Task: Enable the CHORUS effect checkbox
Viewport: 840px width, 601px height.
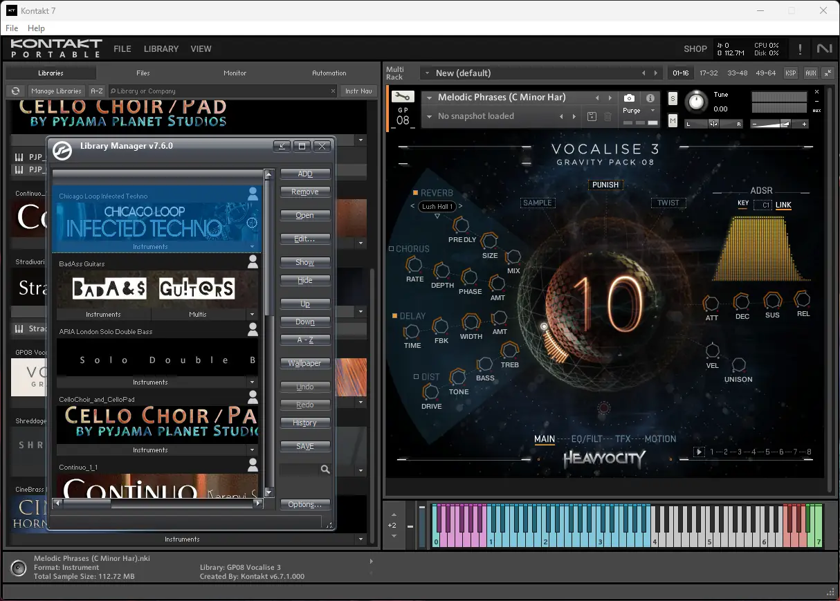Action: pos(391,249)
